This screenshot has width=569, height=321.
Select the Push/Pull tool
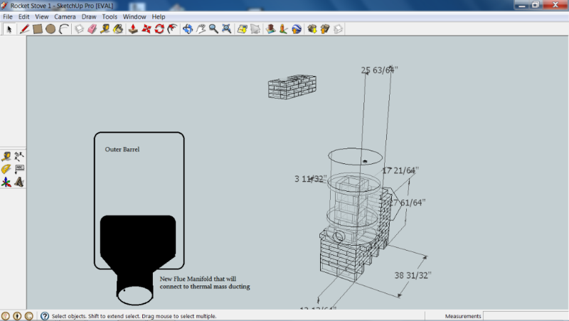133,29
